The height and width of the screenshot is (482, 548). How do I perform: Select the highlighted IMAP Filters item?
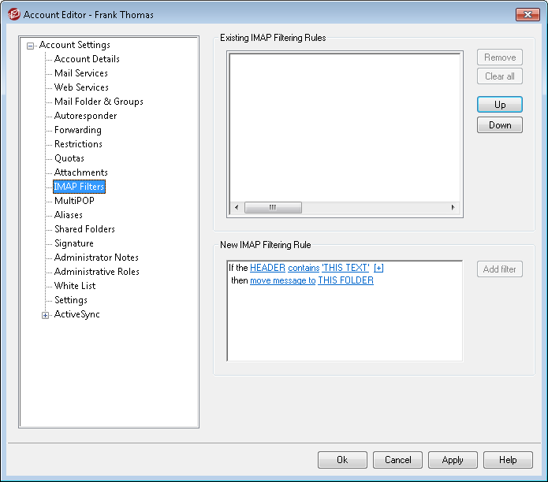coord(79,187)
